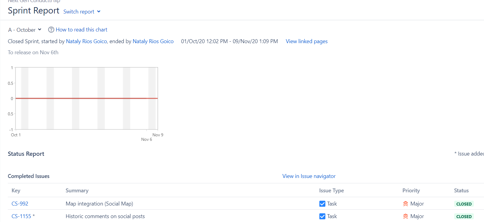Click the Major priority icon for CS-992

406,204
